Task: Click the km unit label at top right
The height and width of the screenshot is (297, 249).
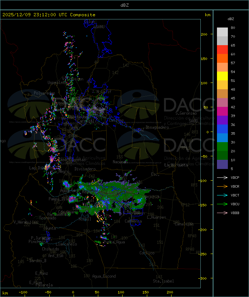Action: (x=207, y=15)
